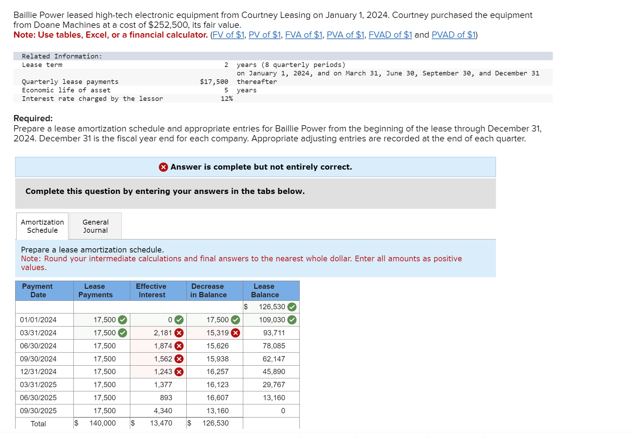Click the check next to the 03/31/2024 lease payment
This screenshot has width=634, height=439.
122,333
